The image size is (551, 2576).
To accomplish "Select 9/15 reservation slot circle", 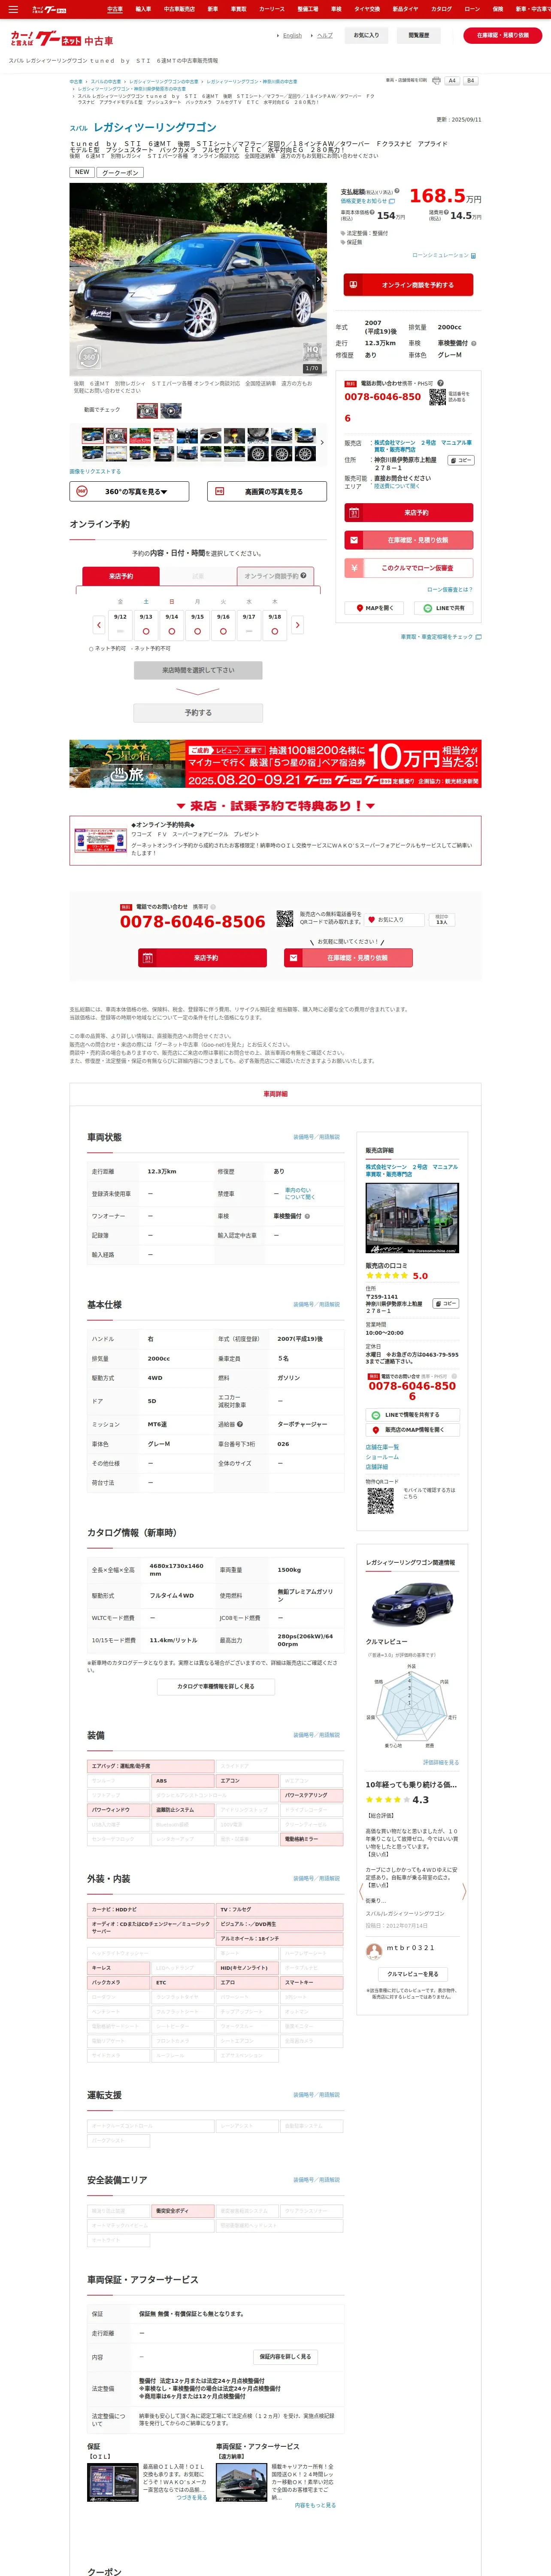I will coord(197,632).
